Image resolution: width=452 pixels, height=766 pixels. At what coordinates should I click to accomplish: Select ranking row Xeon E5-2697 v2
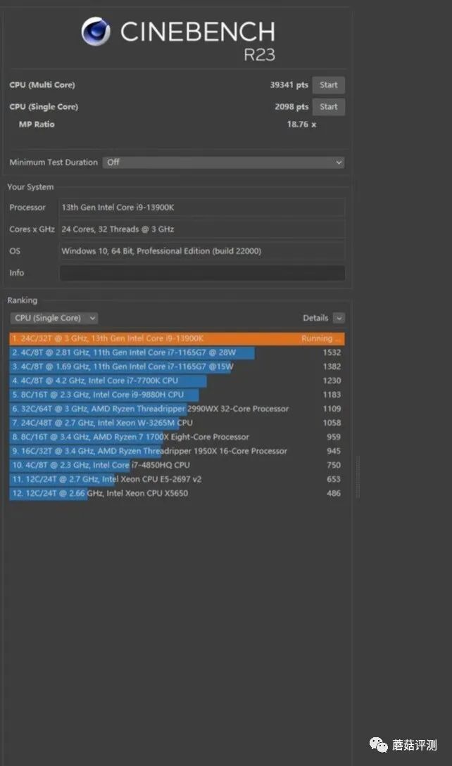click(x=177, y=479)
